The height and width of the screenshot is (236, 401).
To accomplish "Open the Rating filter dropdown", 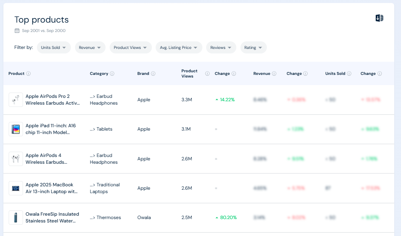I will (253, 47).
